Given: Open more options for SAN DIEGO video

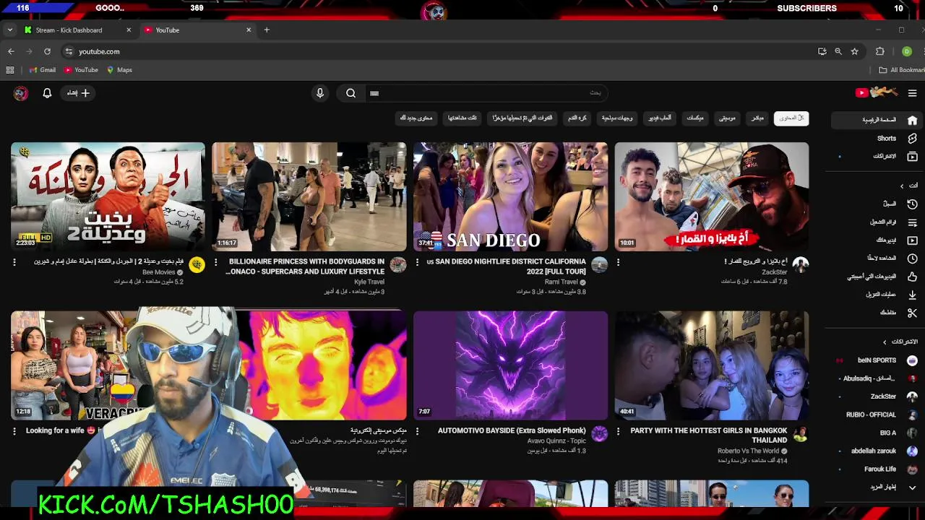Looking at the screenshot, I should pos(416,262).
